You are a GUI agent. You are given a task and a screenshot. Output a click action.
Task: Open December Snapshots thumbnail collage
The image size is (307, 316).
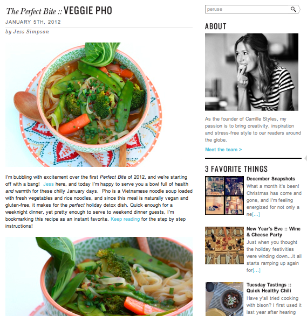pos(224,195)
